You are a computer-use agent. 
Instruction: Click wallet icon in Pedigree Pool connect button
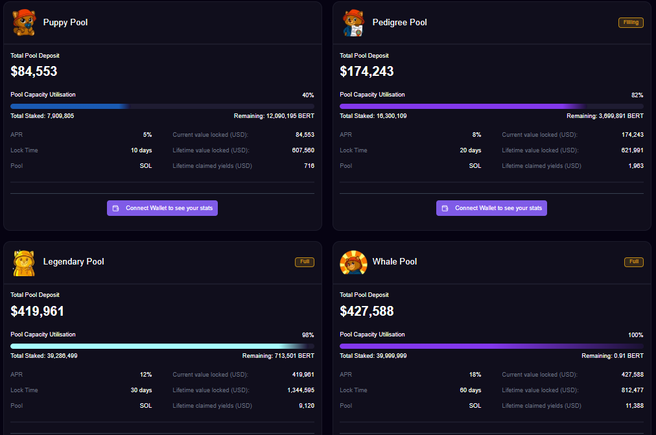(445, 208)
